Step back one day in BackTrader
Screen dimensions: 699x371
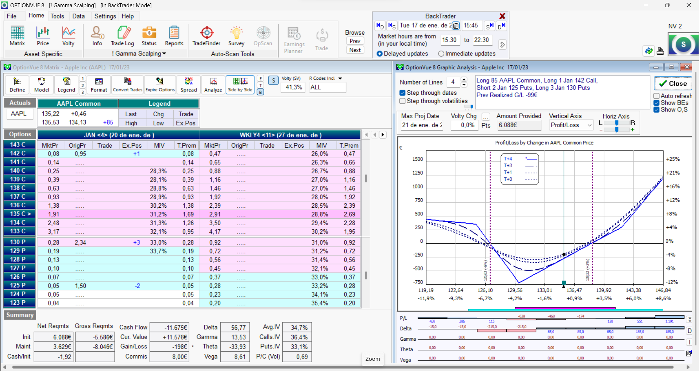380,26
